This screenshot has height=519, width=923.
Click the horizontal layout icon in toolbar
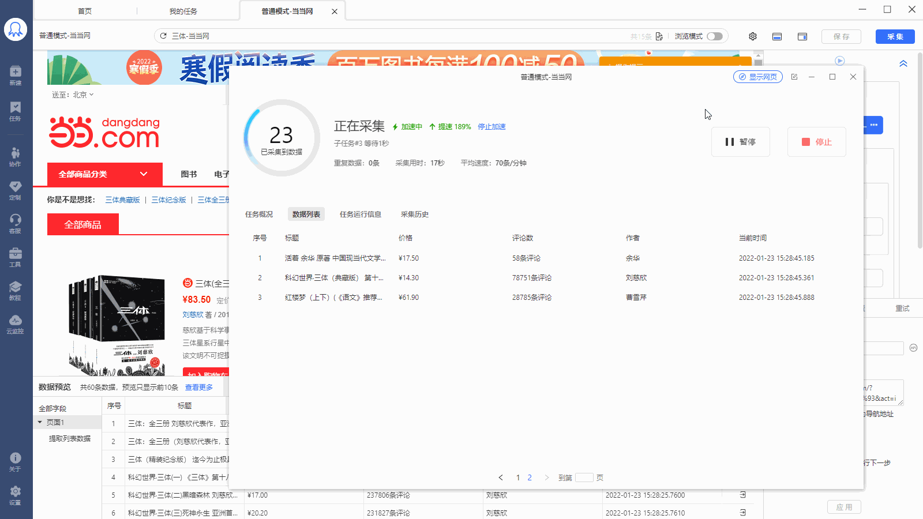tap(777, 36)
